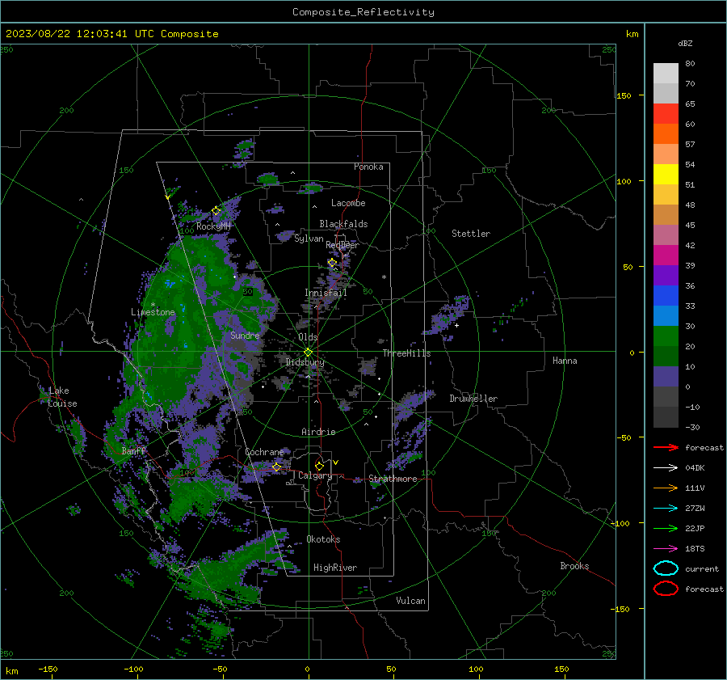Select the purple 10 dBZ color swatch

666,377
